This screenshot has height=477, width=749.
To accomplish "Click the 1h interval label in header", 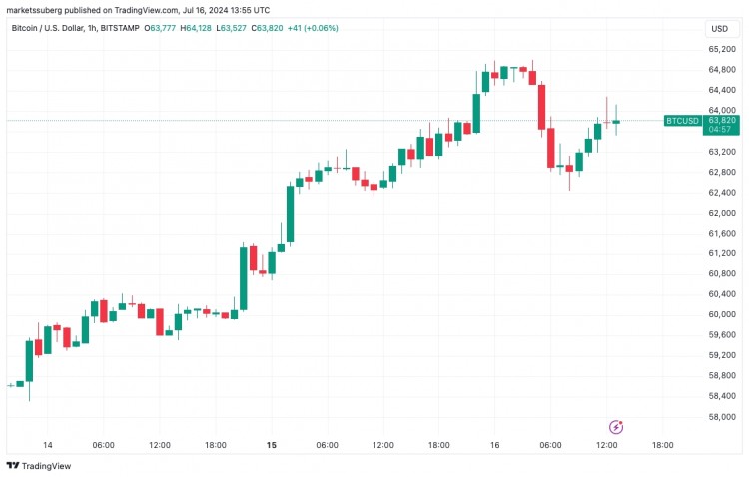I will [92, 28].
